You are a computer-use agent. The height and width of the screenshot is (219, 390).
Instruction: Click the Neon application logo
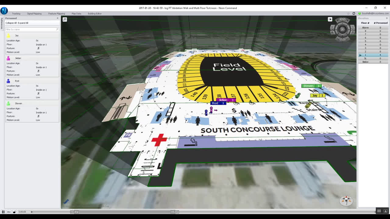(4, 11)
